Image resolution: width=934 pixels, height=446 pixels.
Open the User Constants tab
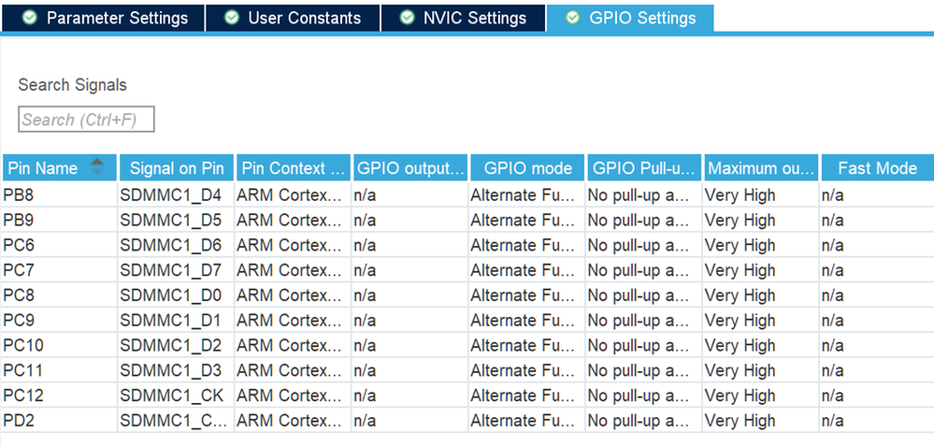(x=304, y=19)
